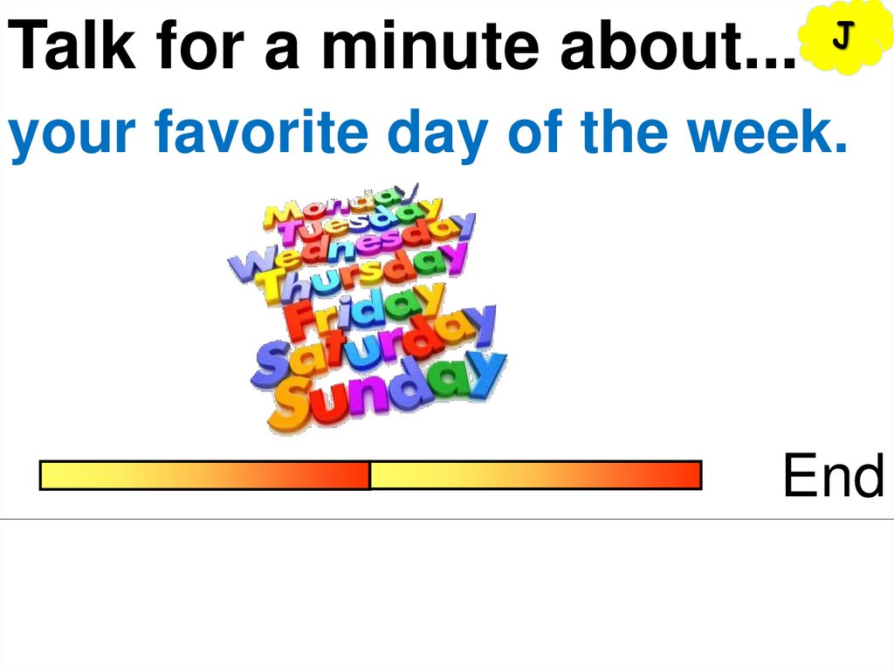Click the center divider of the timer bars
Viewport: 894px width, 670px height.
click(x=370, y=475)
